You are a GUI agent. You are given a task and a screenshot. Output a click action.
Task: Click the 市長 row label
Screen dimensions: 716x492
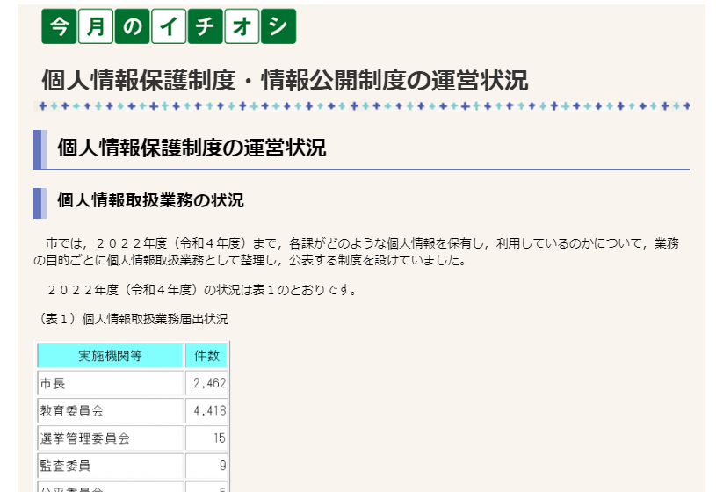(53, 383)
